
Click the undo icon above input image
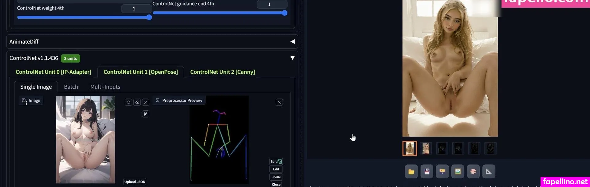click(128, 102)
